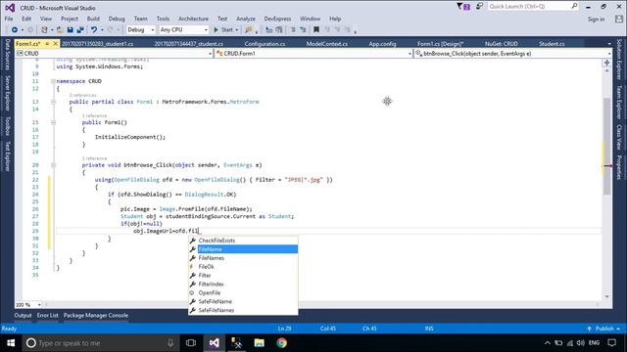Select FileNames in IntelliSense list
The height and width of the screenshot is (352, 627).
click(243, 258)
